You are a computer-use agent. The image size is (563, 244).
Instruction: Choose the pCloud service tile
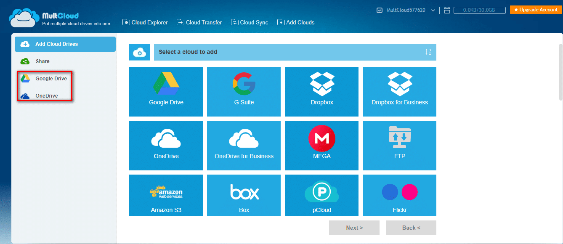tap(321, 195)
